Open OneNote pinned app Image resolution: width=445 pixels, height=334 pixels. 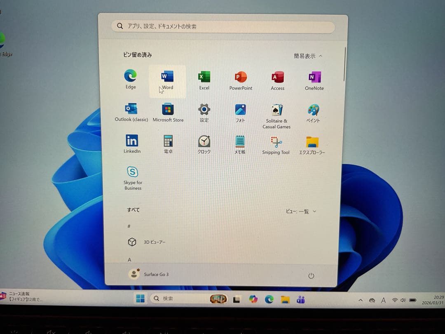point(314,81)
